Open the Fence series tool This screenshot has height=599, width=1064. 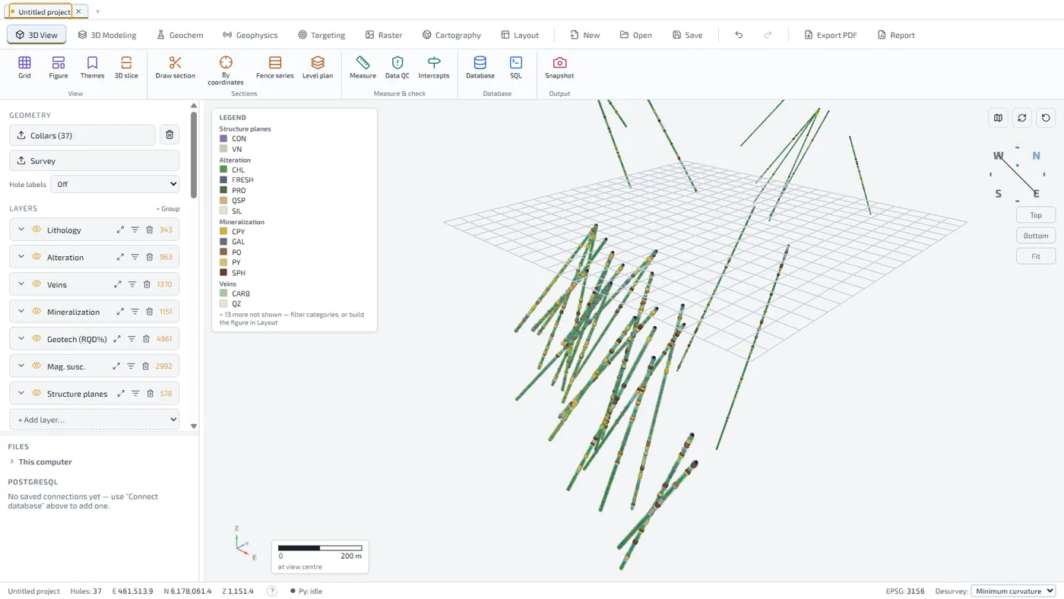[275, 67]
